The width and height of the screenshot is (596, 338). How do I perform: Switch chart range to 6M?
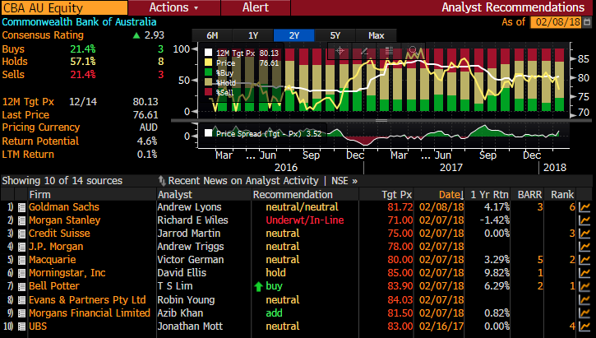click(212, 35)
